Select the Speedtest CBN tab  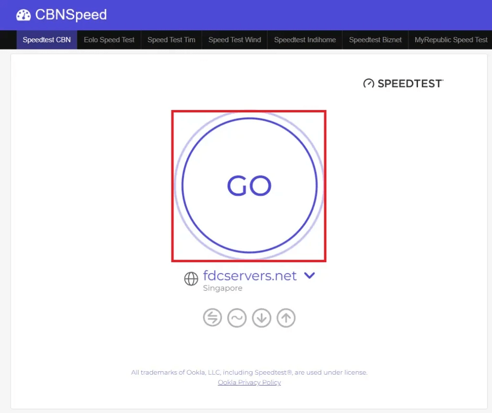pos(47,40)
